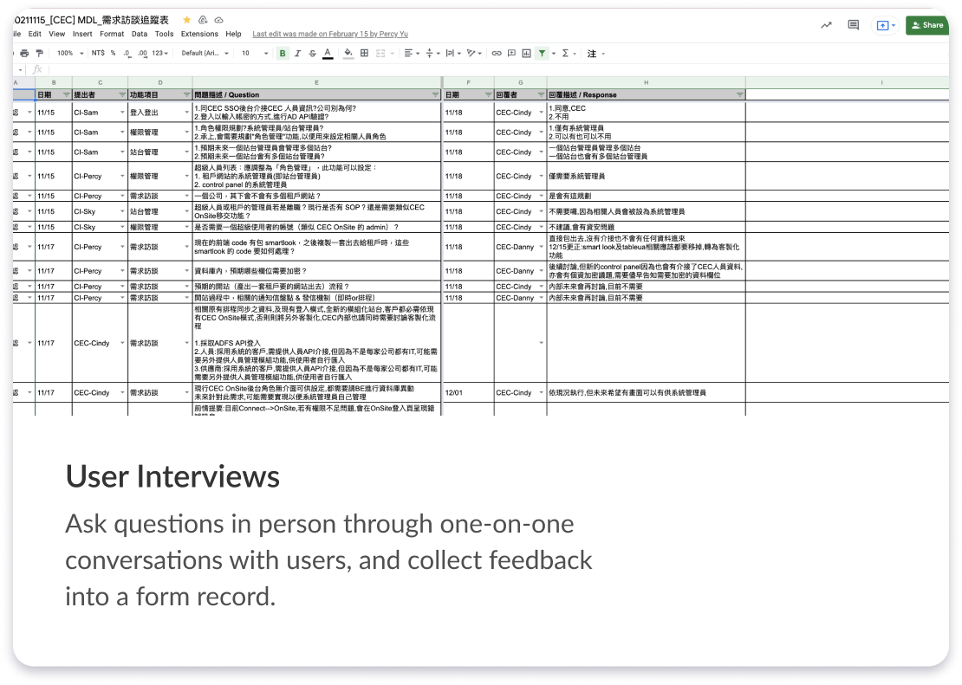Open the borders tool
This screenshot has height=685, width=962.
click(x=364, y=54)
